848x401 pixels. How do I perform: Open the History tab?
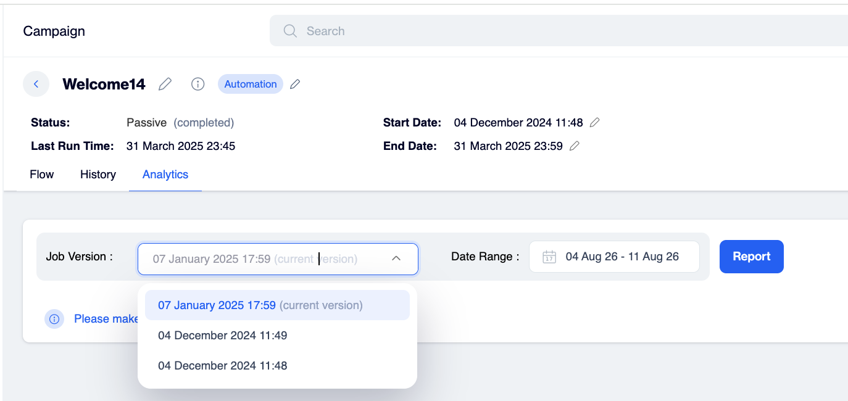tap(98, 175)
